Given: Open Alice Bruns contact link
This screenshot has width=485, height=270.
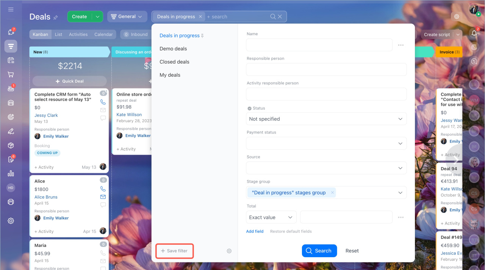Looking at the screenshot, I should (x=46, y=197).
